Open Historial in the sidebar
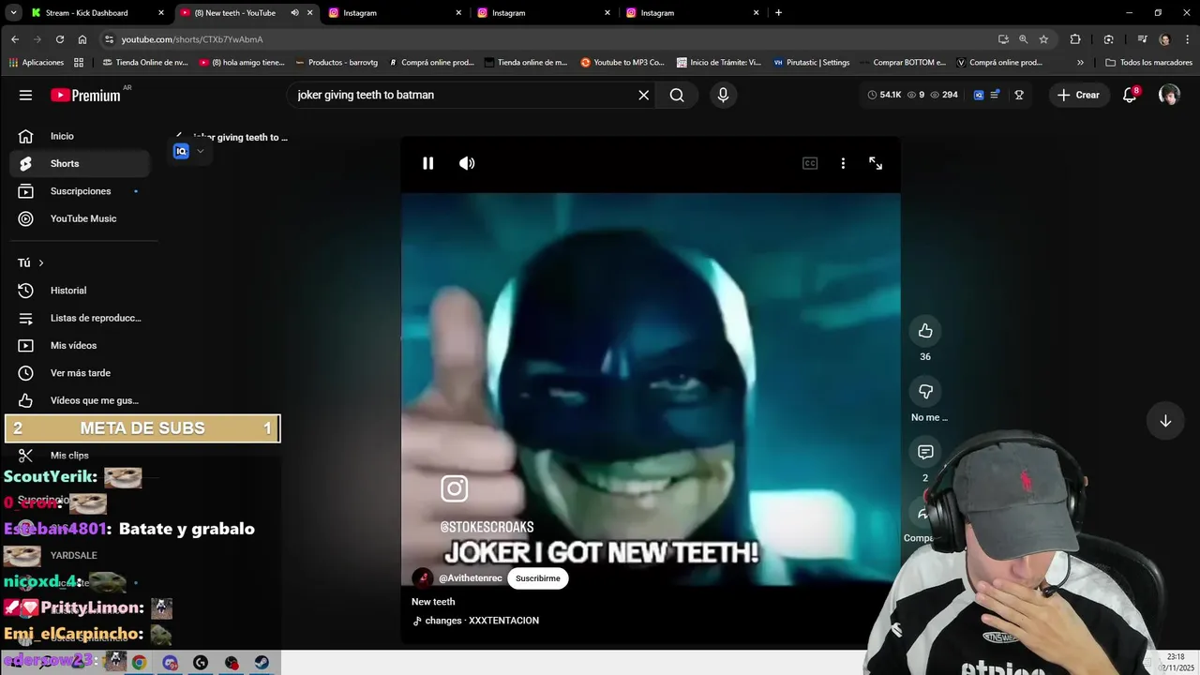The image size is (1200, 675). 80,291
